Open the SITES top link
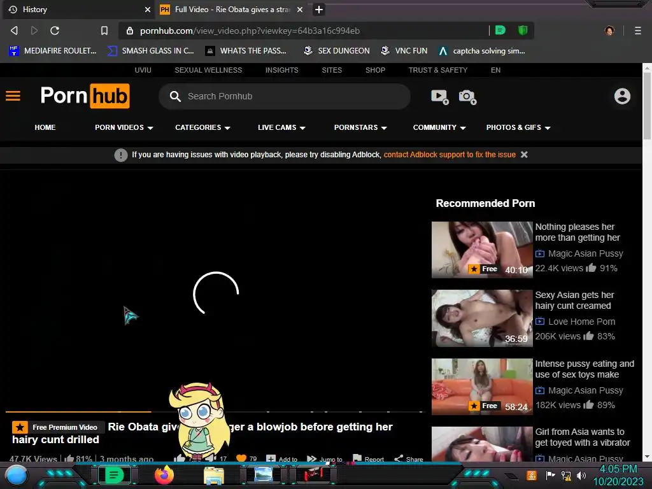Viewport: 652px width, 489px height. coord(332,70)
